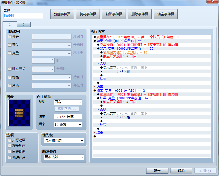
Task: Turn on 踏步动画 option
Action: point(10,146)
